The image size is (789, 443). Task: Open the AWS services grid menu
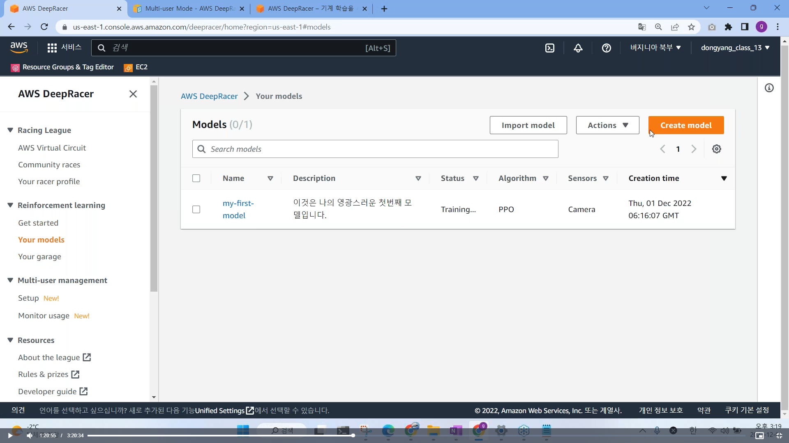(52, 48)
